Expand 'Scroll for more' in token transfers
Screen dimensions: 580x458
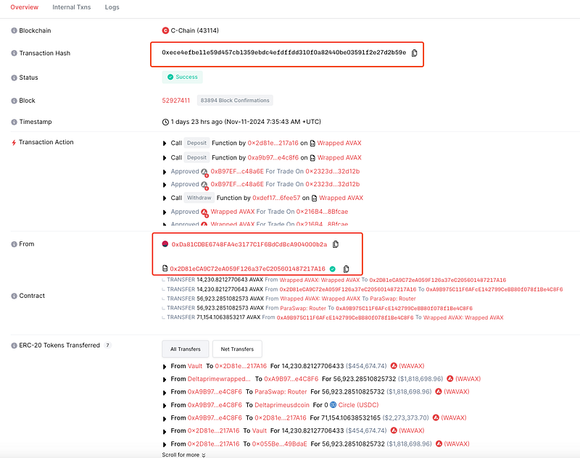(x=183, y=455)
